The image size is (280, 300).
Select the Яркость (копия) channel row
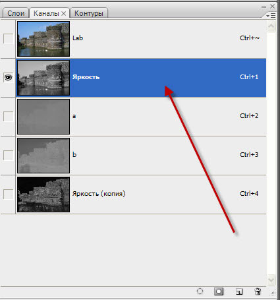point(141,195)
